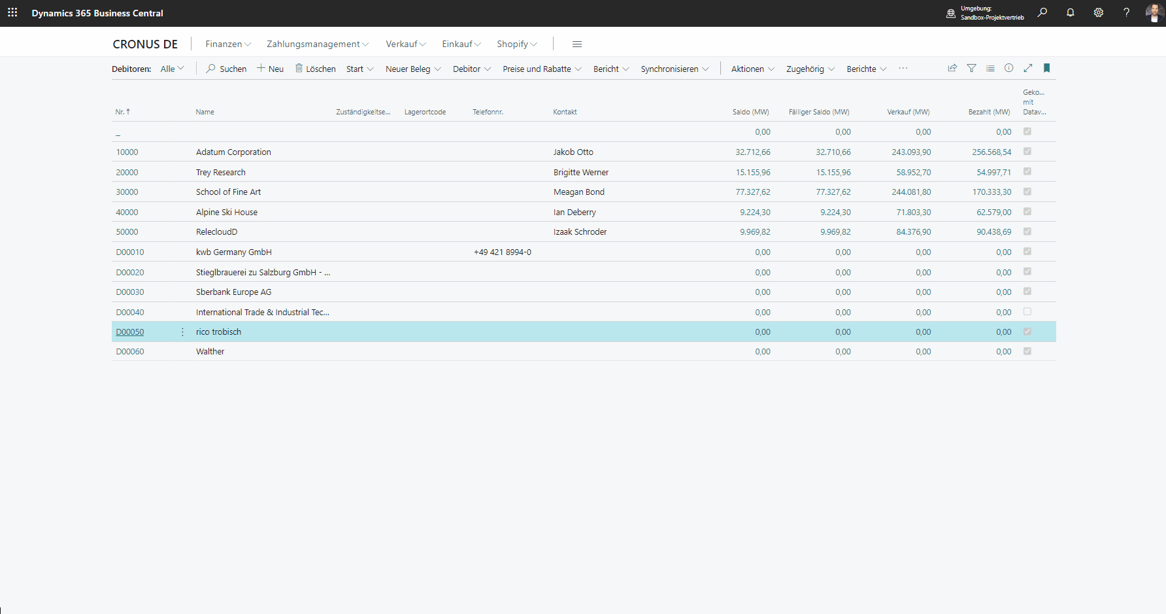Image resolution: width=1166 pixels, height=614 pixels.
Task: Expand the Verkauf menu
Action: pos(406,44)
